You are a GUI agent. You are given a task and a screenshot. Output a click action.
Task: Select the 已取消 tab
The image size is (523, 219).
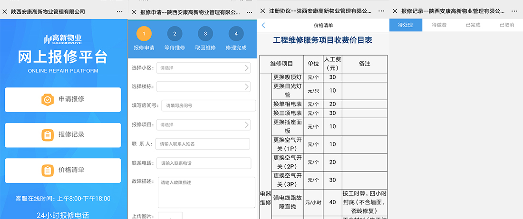[x=506, y=25]
